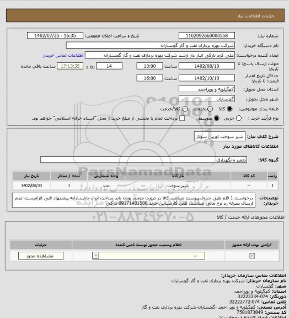This screenshot has width=289, height=318.
Task: Click the response deadline date 1402/08/10
Action: pyautogui.click(x=207, y=66)
